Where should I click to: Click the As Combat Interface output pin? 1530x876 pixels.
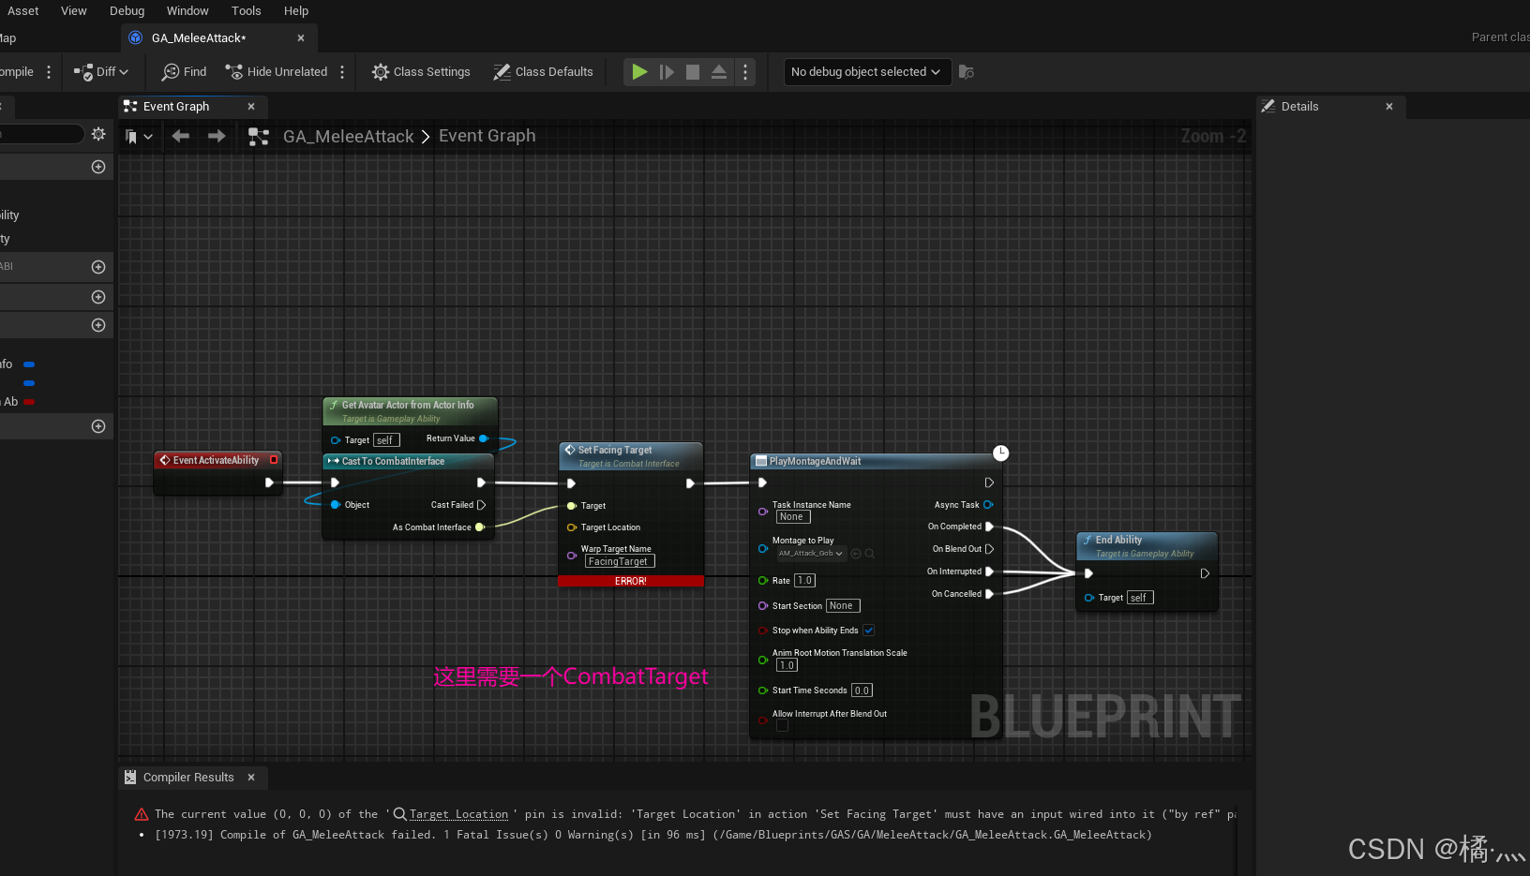pyautogui.click(x=480, y=527)
